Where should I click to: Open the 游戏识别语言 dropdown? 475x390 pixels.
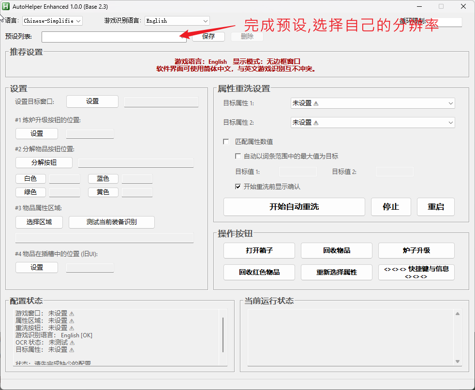(177, 21)
